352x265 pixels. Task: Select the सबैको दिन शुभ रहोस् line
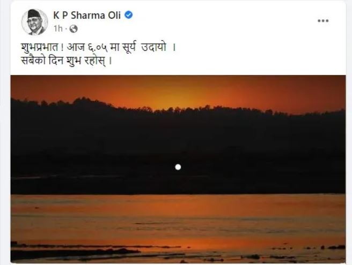tap(66, 60)
